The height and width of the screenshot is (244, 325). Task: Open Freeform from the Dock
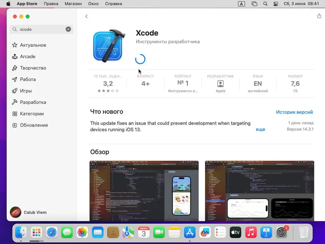click(x=205, y=232)
